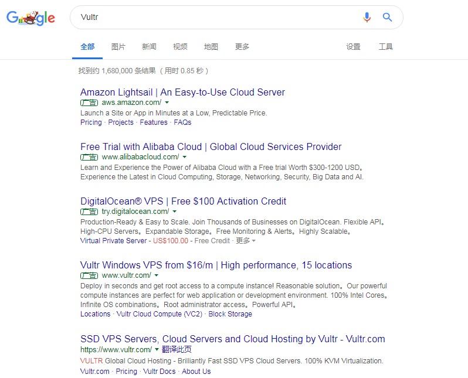The height and width of the screenshot is (378, 468).
Task: Switch to the 图片 images tab
Action: [118, 47]
